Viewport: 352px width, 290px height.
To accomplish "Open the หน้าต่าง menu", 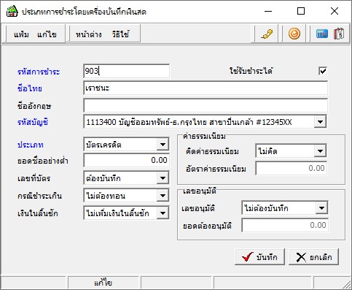I will (88, 34).
